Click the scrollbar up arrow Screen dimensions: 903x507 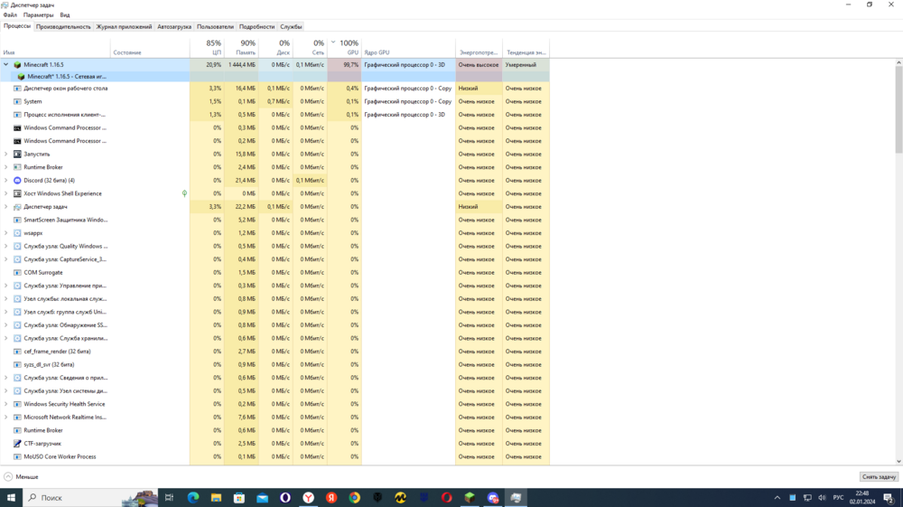pos(899,62)
